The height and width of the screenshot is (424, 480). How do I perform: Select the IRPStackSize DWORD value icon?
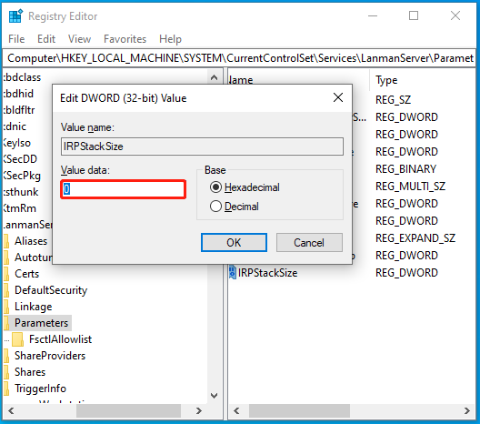[x=233, y=272]
